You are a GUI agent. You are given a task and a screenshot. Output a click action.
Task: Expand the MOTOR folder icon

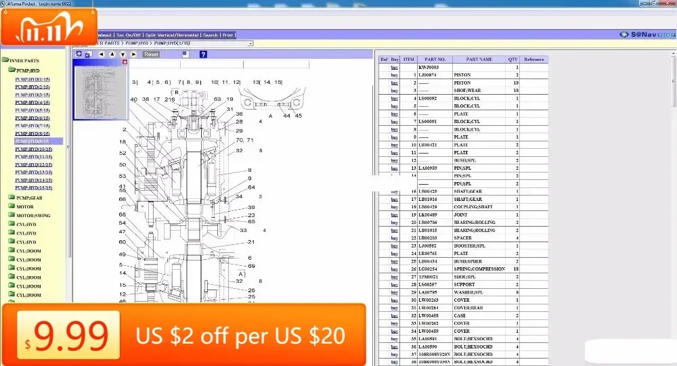(x=12, y=206)
